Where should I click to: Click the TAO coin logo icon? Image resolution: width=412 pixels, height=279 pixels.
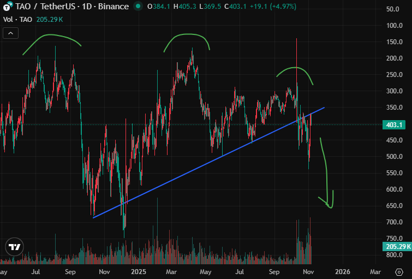pyautogui.click(x=7, y=7)
